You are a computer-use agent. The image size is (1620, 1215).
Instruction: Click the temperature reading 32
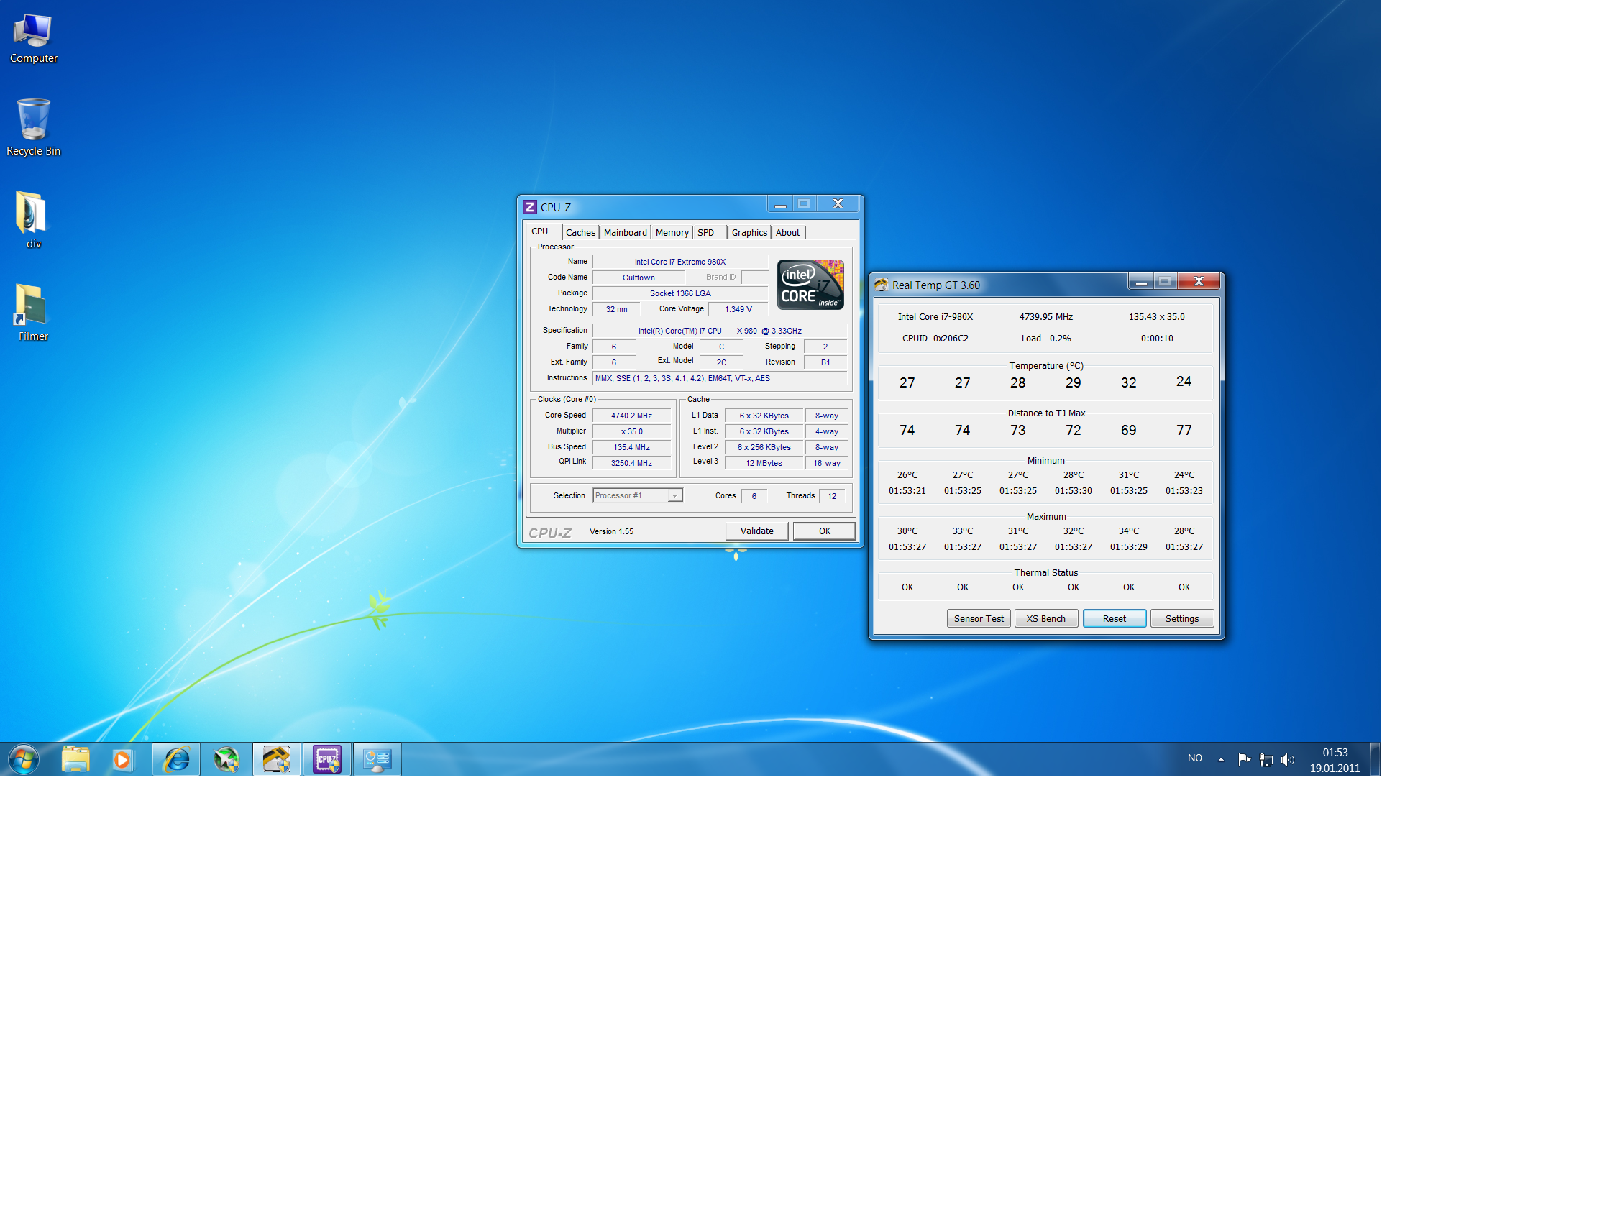click(1128, 383)
